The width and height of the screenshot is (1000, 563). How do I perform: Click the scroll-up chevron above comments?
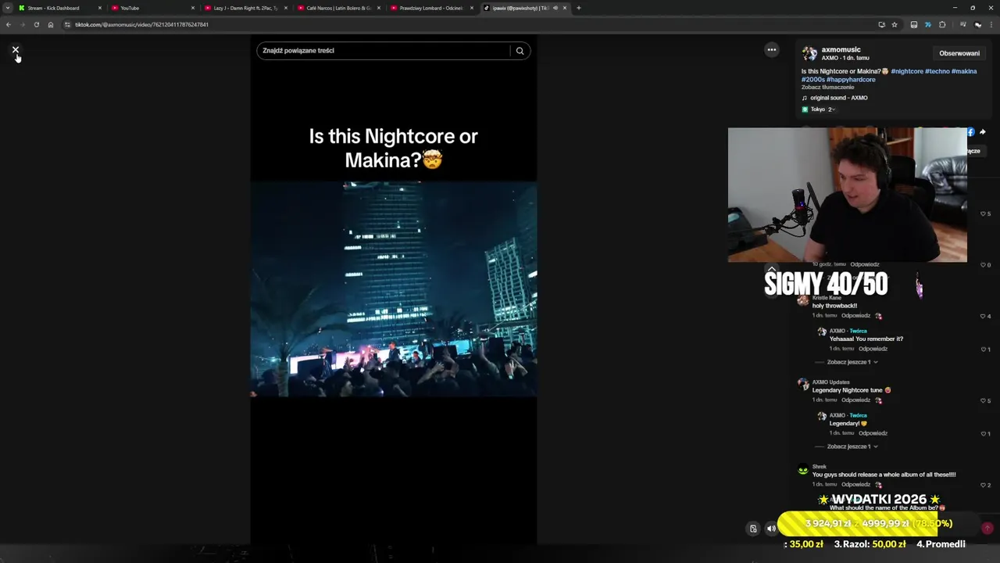click(772, 269)
